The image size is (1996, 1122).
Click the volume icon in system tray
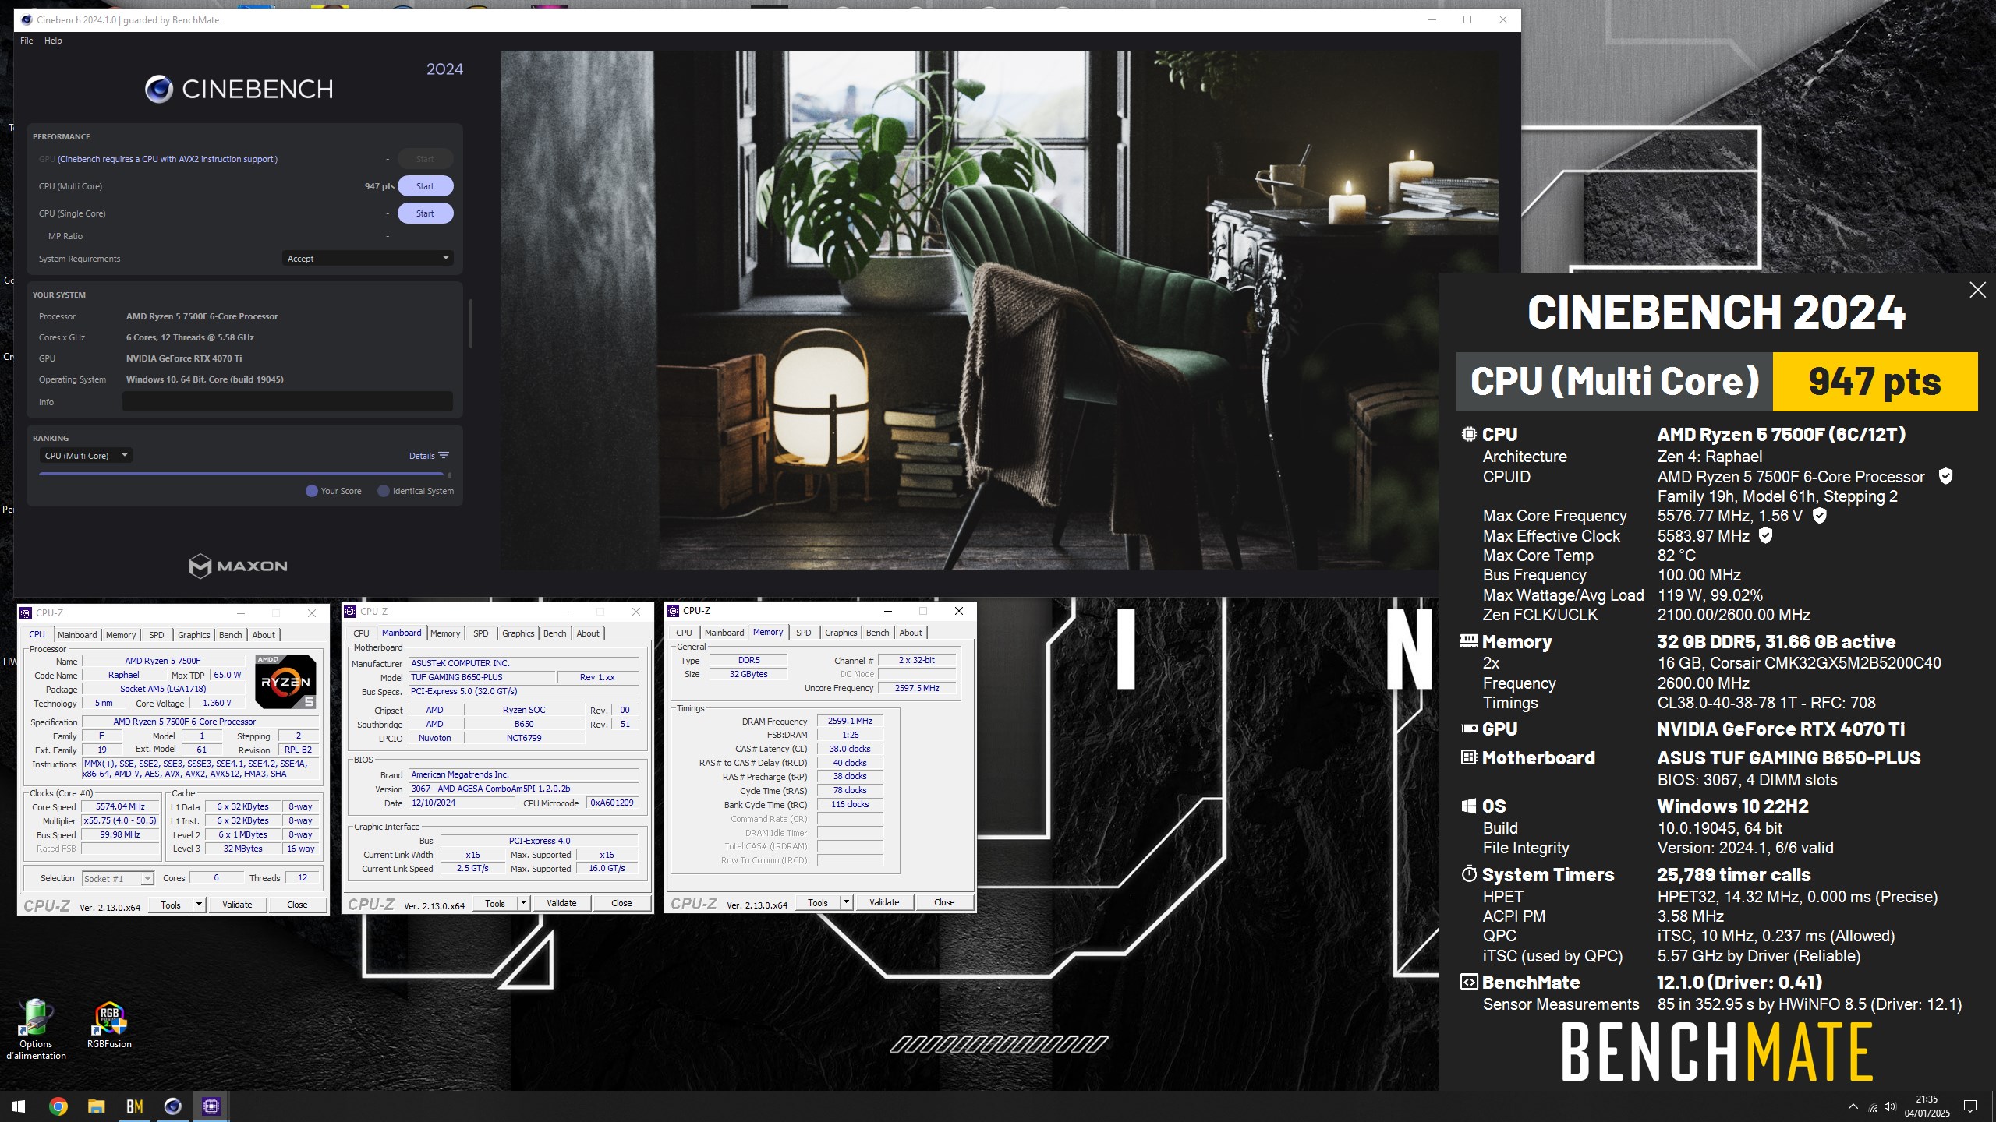[x=1890, y=1106]
